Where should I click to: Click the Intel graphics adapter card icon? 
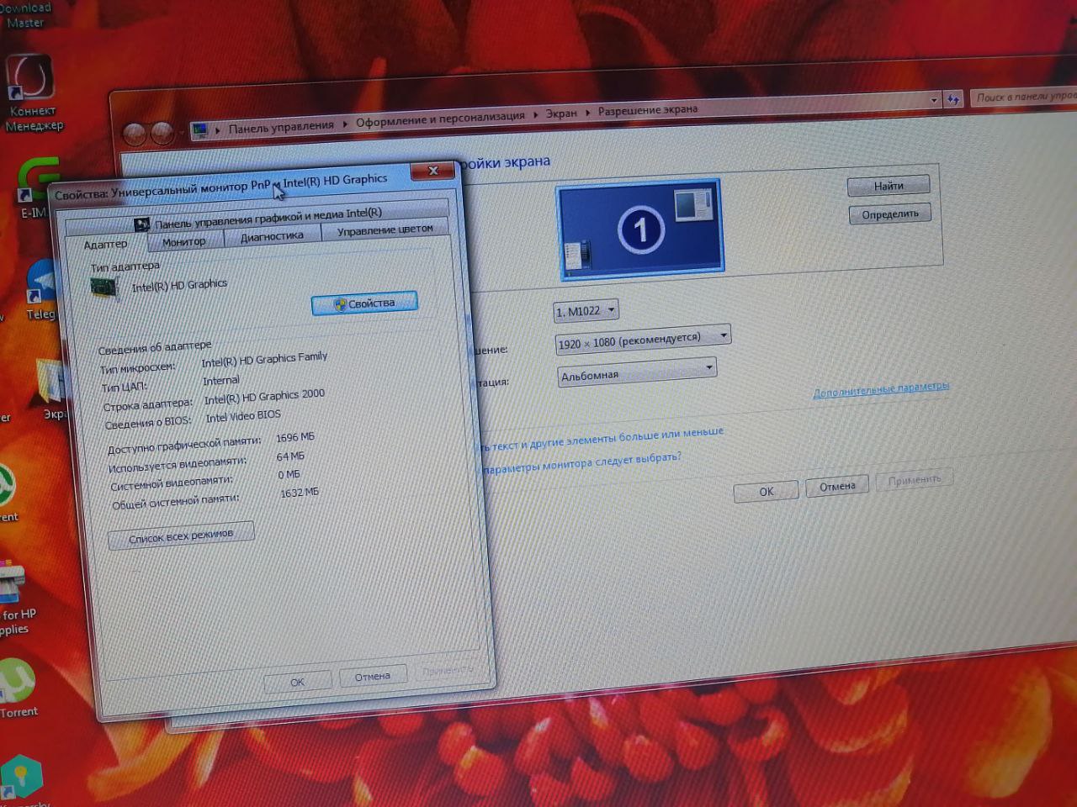(104, 287)
